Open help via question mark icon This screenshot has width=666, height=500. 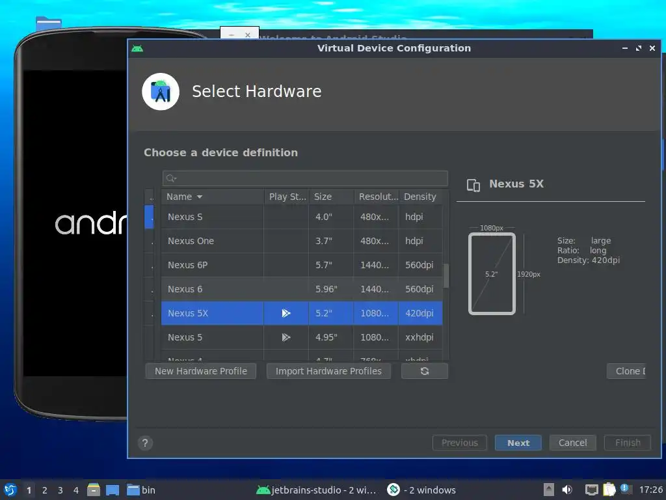(x=145, y=443)
